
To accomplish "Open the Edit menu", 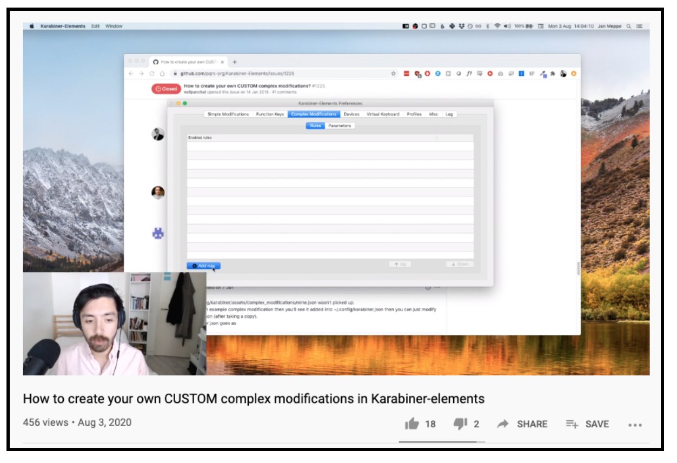I will tap(95, 26).
